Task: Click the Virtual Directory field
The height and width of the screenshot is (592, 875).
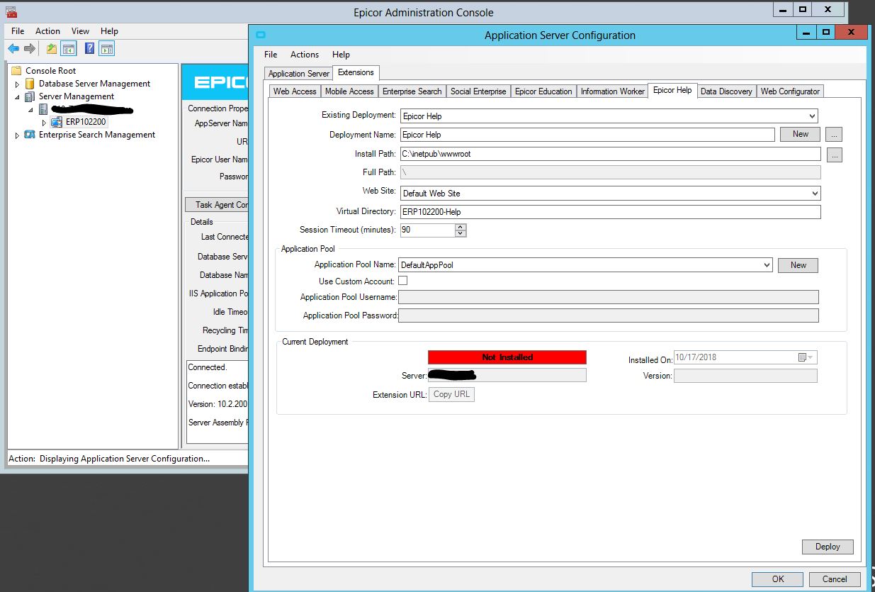Action: click(x=610, y=211)
